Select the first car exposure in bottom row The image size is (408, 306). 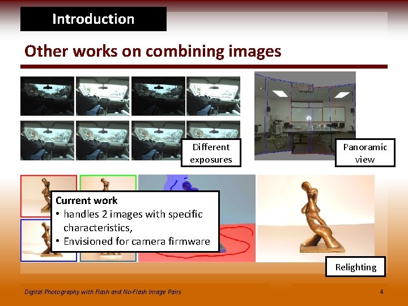click(x=48, y=141)
